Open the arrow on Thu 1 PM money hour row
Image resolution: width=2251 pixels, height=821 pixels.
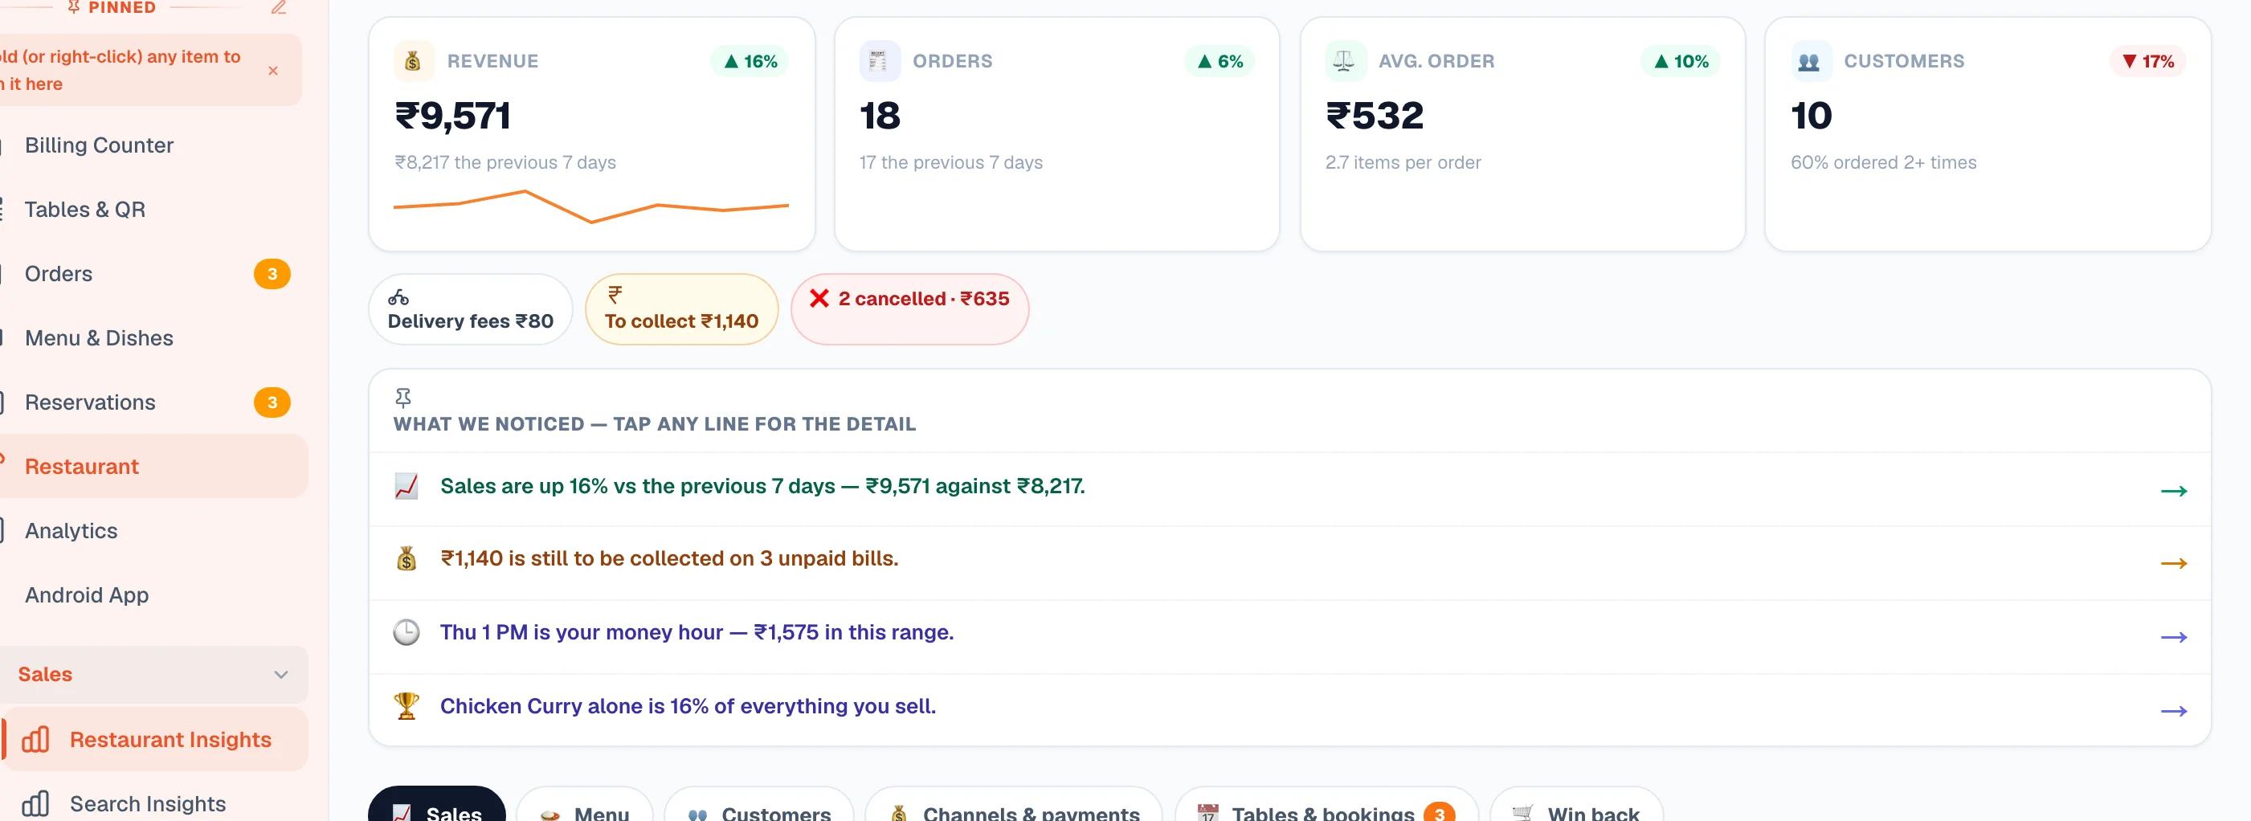click(x=2173, y=638)
